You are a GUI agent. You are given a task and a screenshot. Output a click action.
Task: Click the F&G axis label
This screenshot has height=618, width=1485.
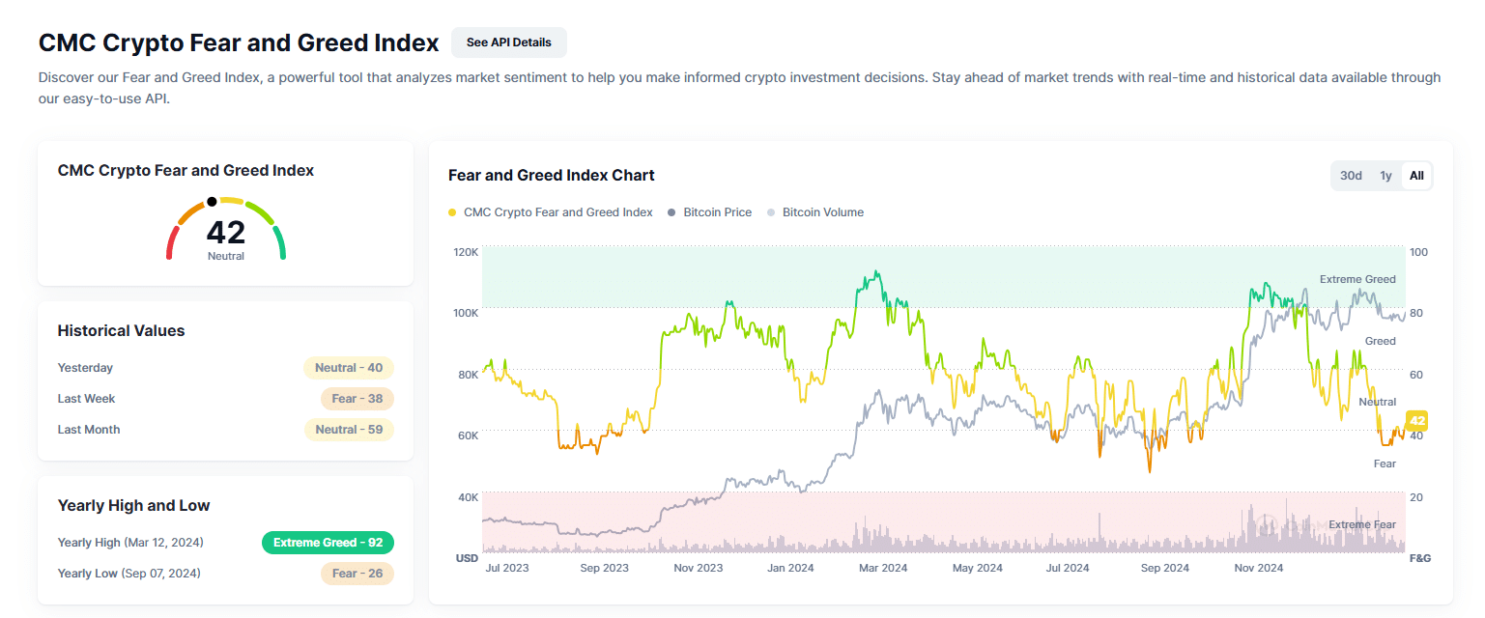click(1420, 558)
